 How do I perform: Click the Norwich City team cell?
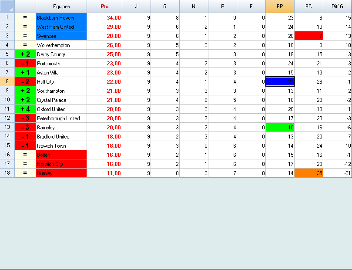tap(61, 164)
